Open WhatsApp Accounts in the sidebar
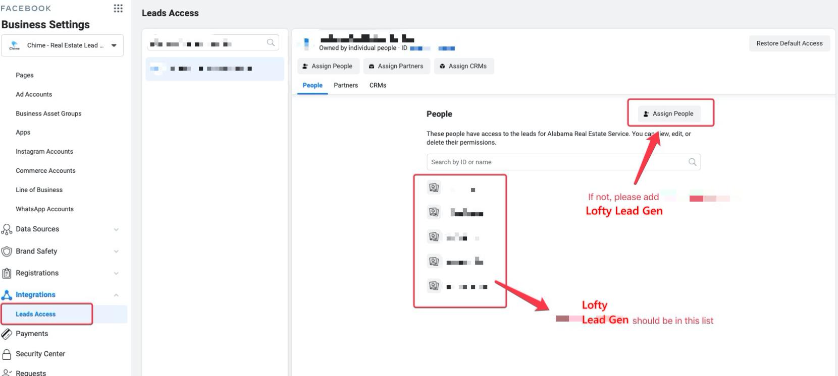 44,209
